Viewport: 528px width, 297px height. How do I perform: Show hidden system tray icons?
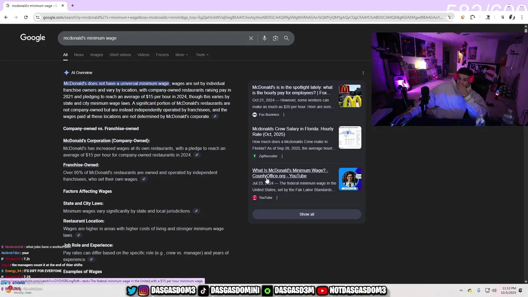(461, 290)
